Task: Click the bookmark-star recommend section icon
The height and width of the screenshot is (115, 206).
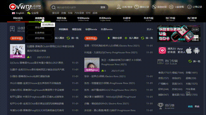Action: click(x=12, y=29)
